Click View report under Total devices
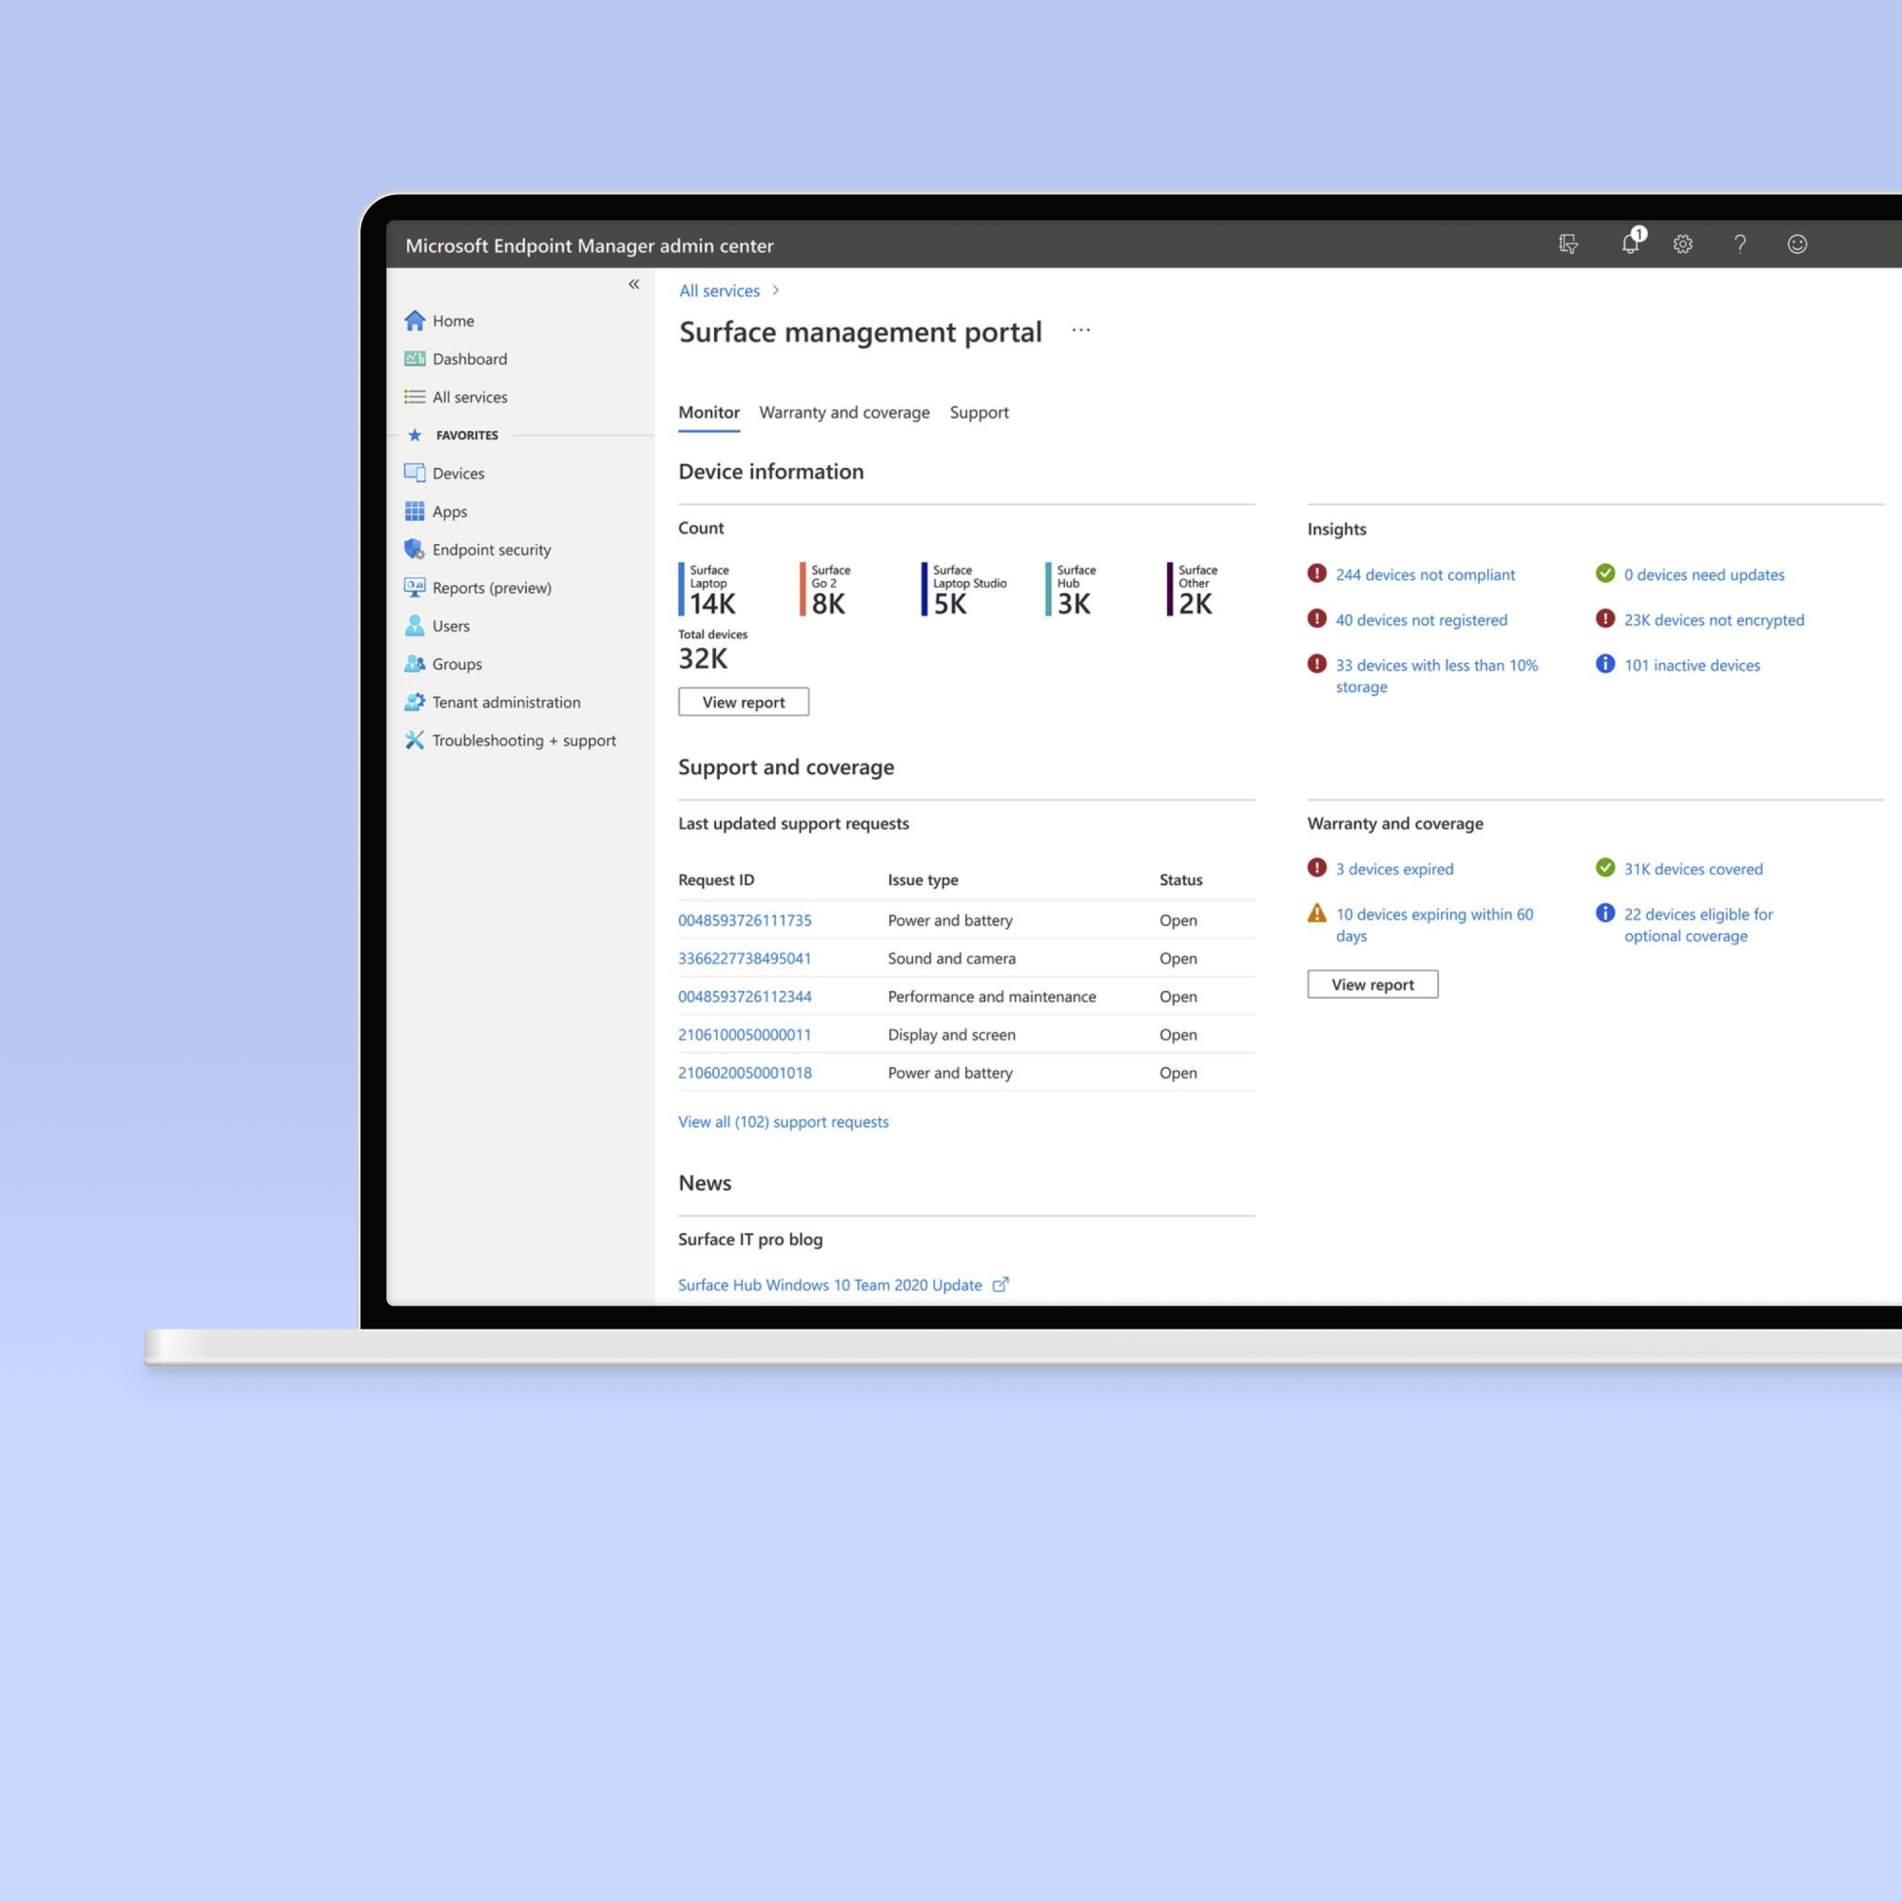 click(744, 702)
